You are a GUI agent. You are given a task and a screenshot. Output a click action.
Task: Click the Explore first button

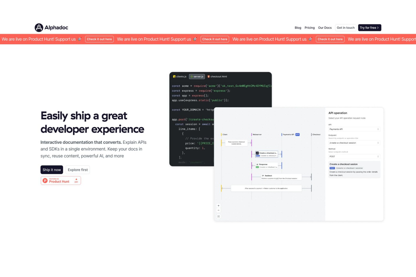click(78, 170)
